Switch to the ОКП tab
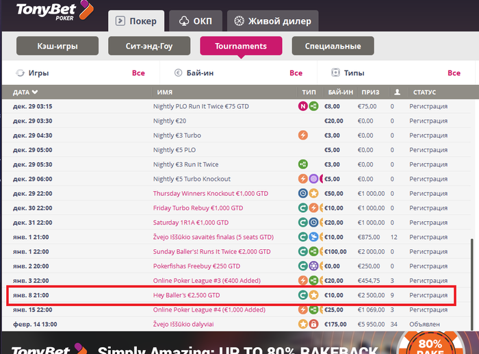 [x=196, y=21]
